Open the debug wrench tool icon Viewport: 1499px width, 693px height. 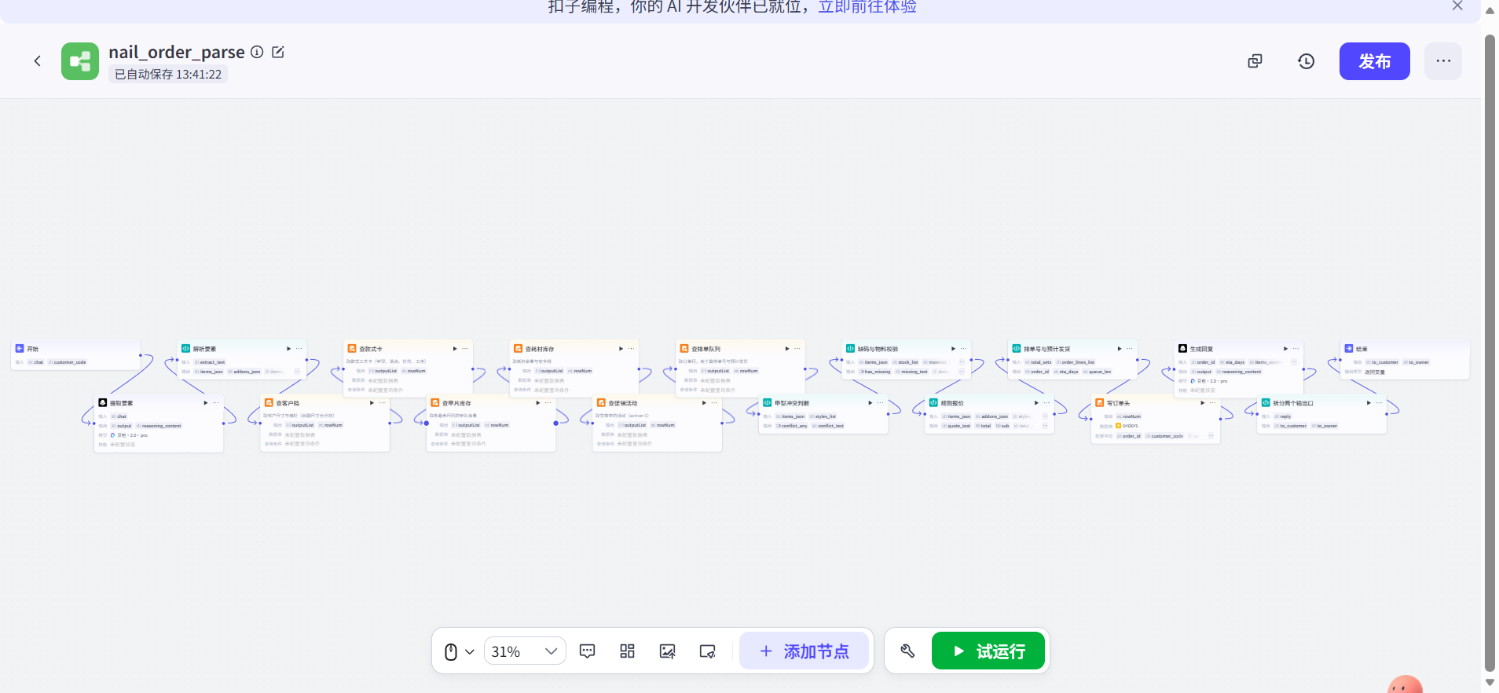point(907,651)
